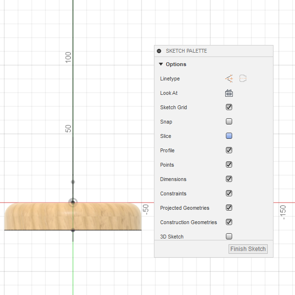
Task: Uncheck the Profile option
Action: [229, 150]
